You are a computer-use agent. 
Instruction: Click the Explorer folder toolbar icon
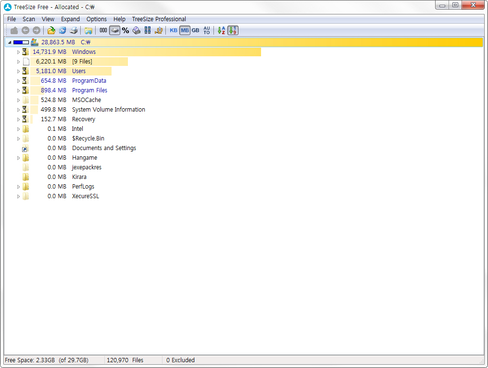point(88,30)
